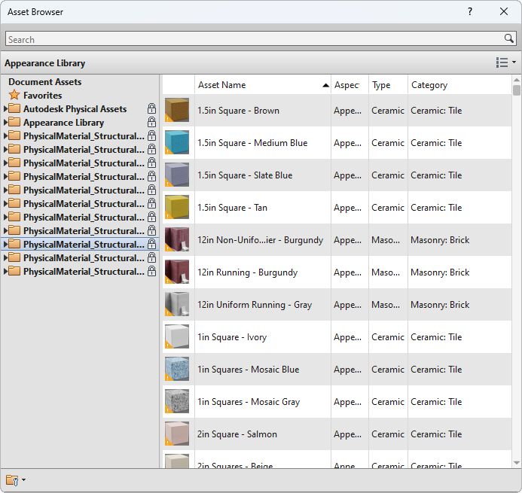Sort by the Asset Name column header

263,85
